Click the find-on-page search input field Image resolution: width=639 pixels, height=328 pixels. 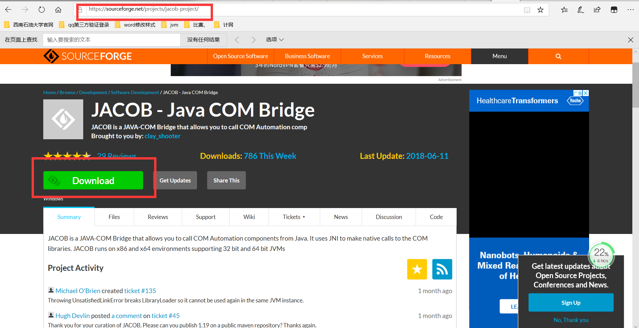111,40
